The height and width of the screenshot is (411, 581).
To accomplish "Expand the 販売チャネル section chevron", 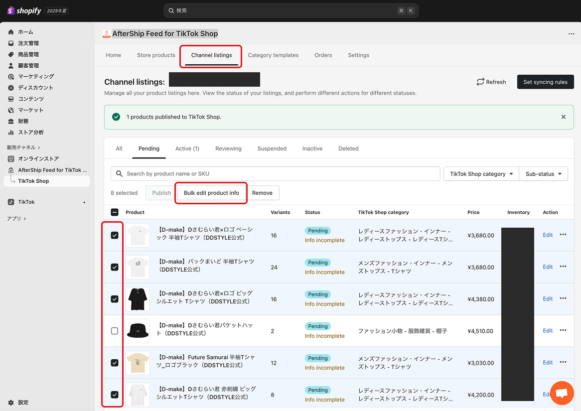I will click(39, 147).
